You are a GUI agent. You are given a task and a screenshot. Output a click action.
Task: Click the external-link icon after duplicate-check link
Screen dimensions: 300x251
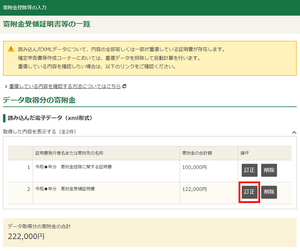click(124, 86)
